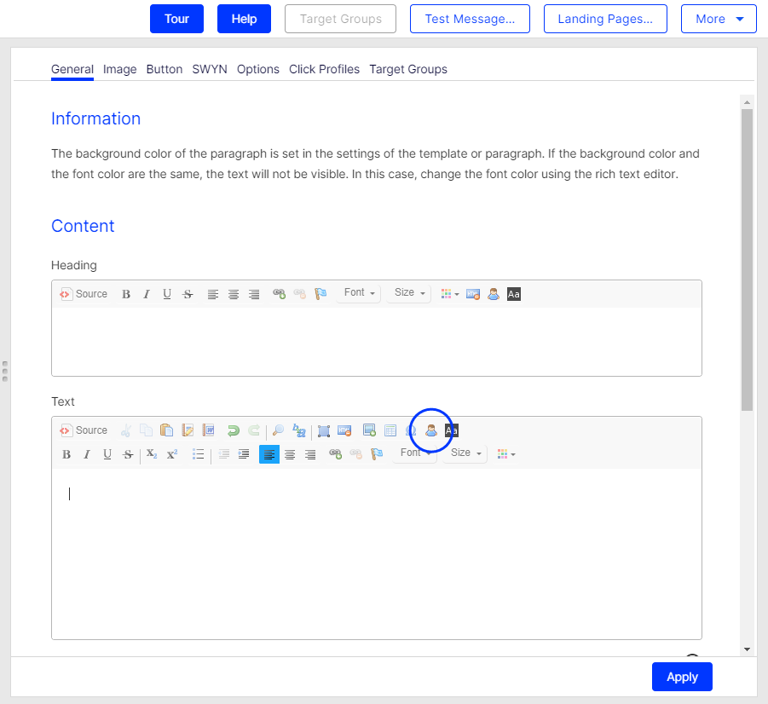The width and height of the screenshot is (768, 704).
Task: Toggle italic formatting in the Text editor
Action: click(87, 454)
